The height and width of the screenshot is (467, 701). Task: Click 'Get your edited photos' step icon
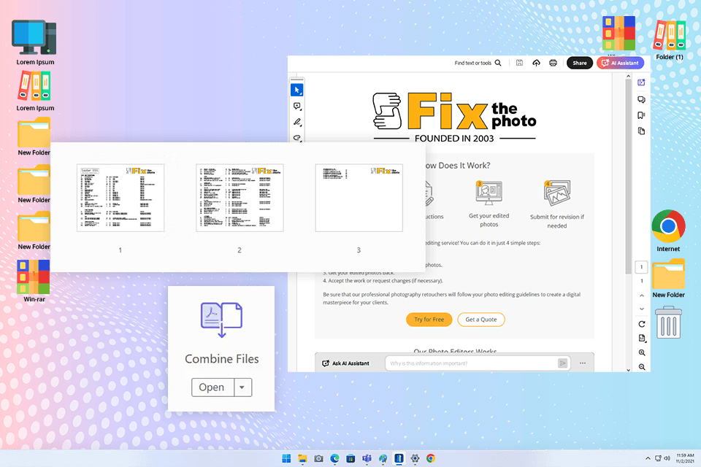(489, 193)
